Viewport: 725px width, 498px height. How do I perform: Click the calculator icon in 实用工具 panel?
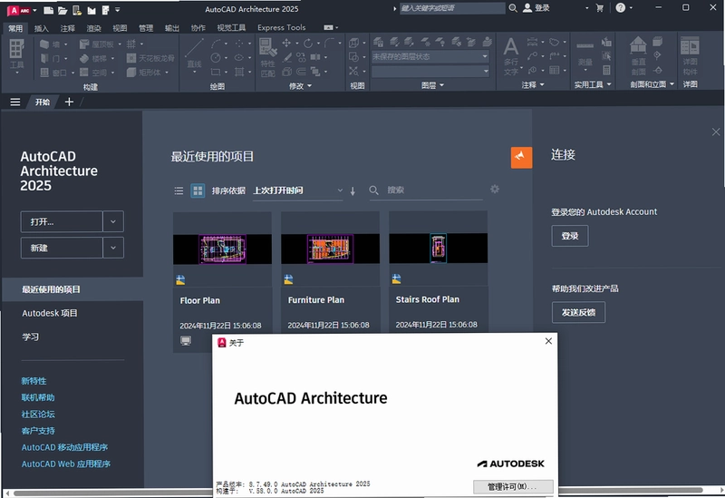point(606,71)
